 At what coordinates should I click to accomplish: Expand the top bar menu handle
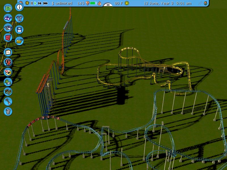(x=108, y=5)
